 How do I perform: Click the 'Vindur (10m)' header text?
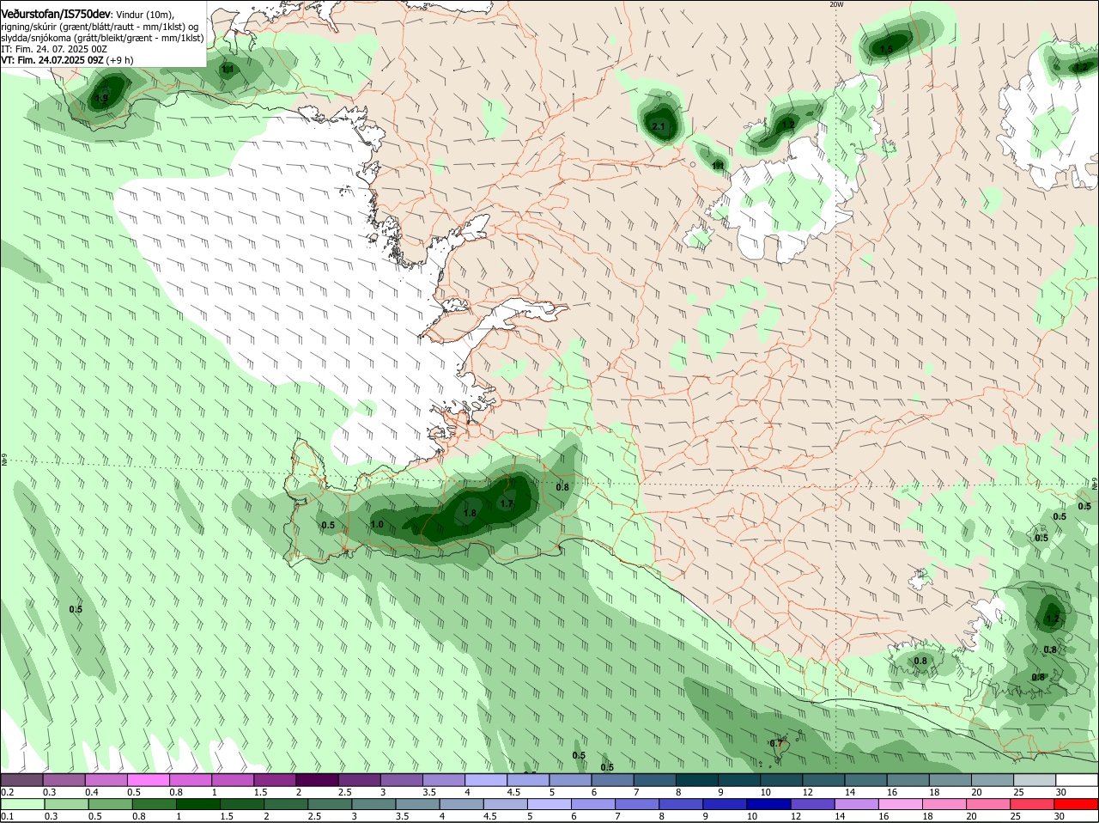[144, 15]
